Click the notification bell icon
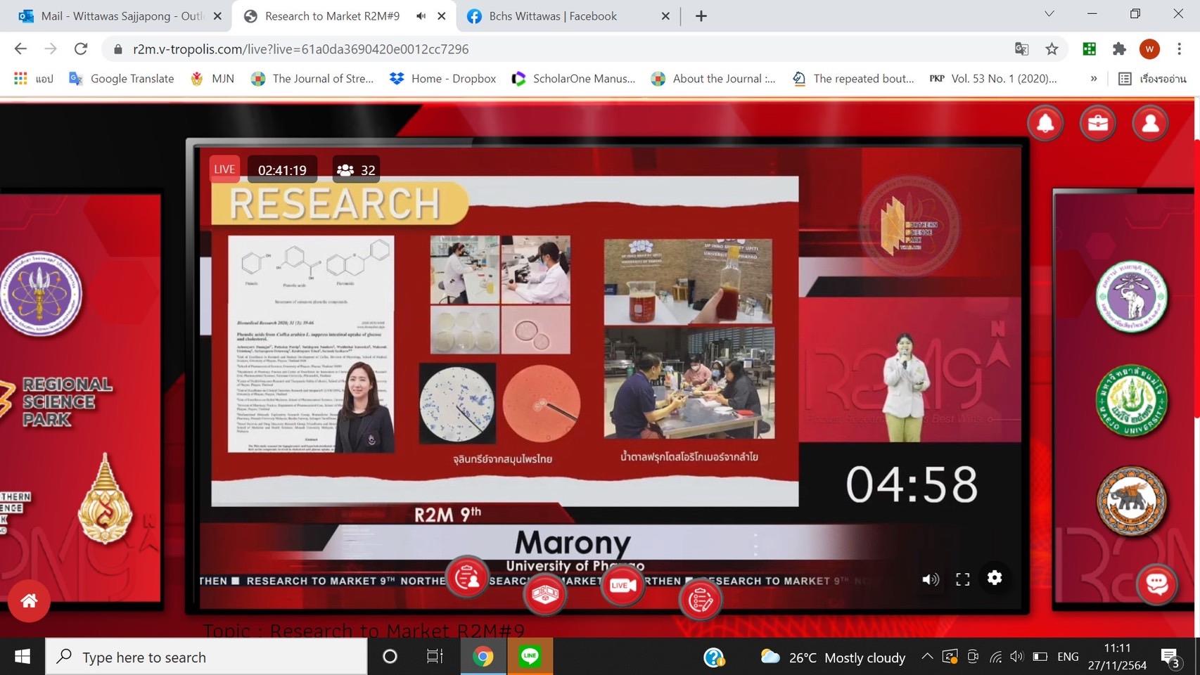This screenshot has width=1200, height=675. 1045,124
